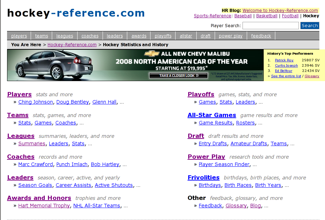Viewport: 325px width, 220px height.
Task: Open the Teams section heading
Action: point(18,115)
